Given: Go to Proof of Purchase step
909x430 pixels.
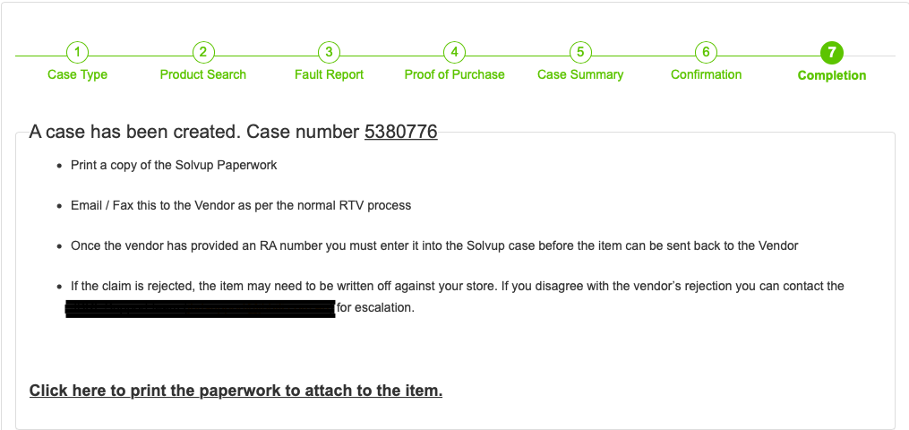Looking at the screenshot, I should (455, 74).
